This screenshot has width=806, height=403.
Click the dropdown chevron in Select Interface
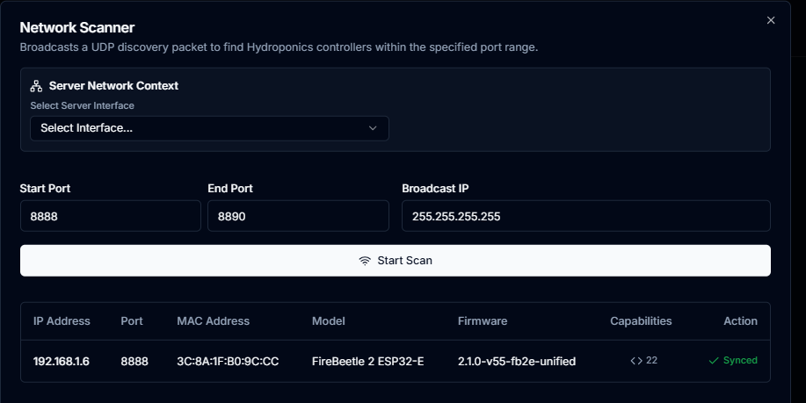[373, 128]
